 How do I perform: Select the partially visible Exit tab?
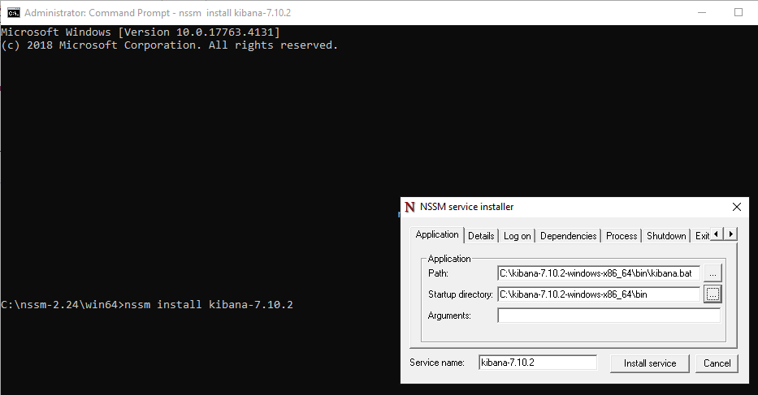[x=702, y=236]
